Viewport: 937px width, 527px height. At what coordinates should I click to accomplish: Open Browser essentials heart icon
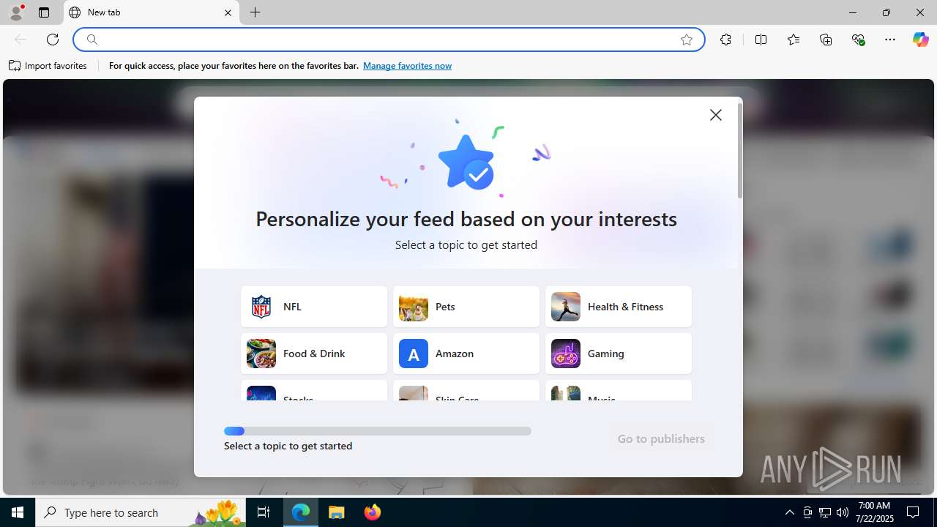click(x=858, y=40)
